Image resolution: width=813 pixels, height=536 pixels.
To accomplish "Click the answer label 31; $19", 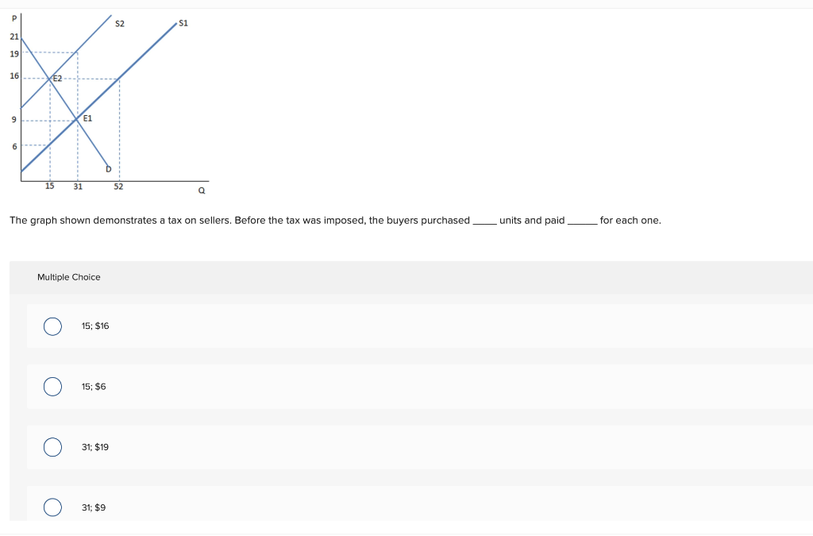I will click(94, 447).
